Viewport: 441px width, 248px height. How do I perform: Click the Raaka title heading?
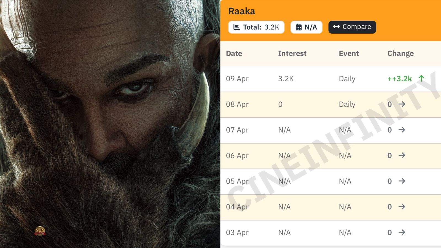click(x=242, y=11)
